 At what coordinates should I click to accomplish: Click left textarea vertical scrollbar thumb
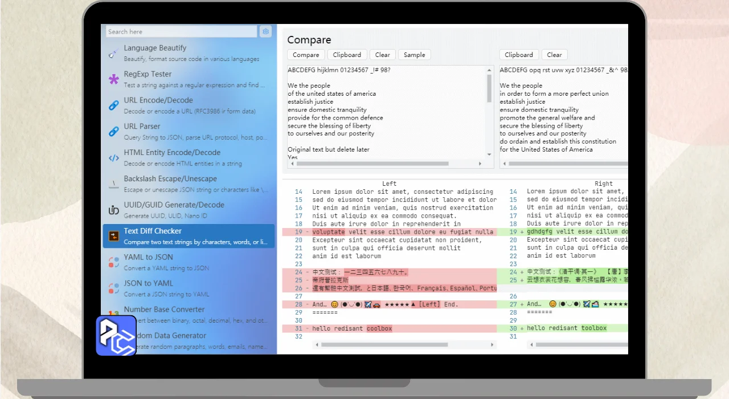click(x=489, y=89)
